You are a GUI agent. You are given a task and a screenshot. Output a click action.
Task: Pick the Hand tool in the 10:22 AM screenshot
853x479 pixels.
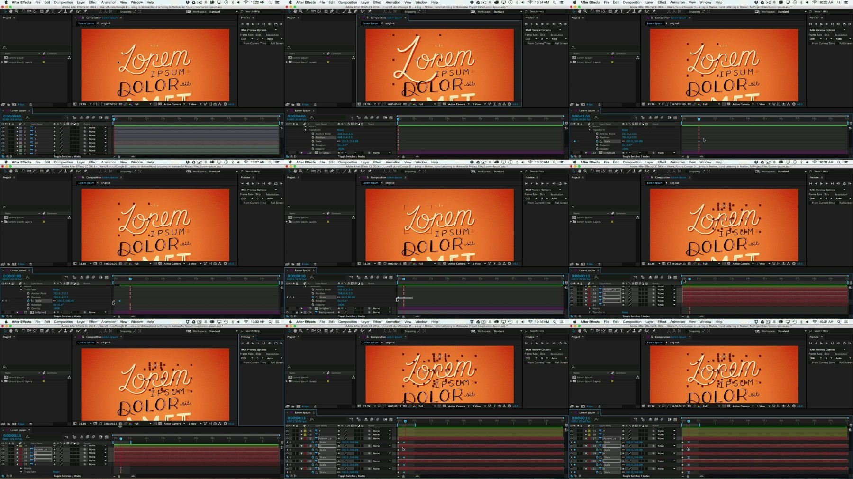point(11,11)
